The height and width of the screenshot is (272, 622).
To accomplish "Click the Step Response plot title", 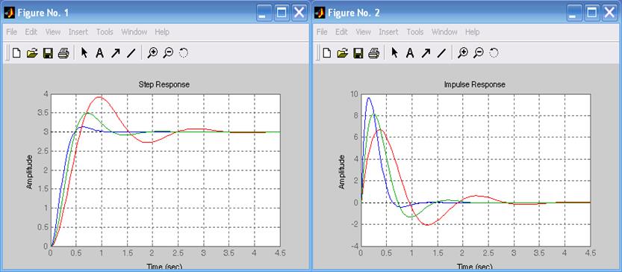I will [x=164, y=84].
